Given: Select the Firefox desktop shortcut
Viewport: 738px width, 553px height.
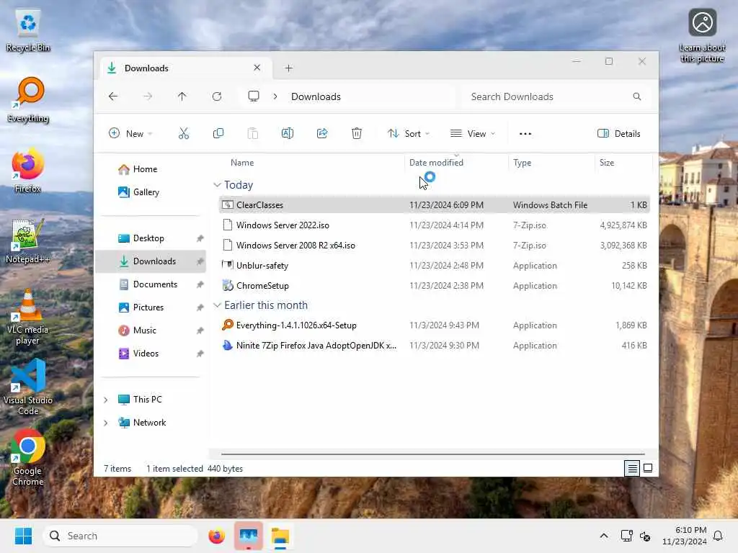Looking at the screenshot, I should (x=28, y=171).
